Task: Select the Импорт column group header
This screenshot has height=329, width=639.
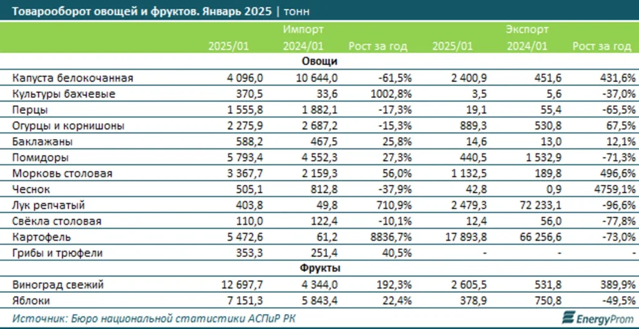Action: coord(303,29)
